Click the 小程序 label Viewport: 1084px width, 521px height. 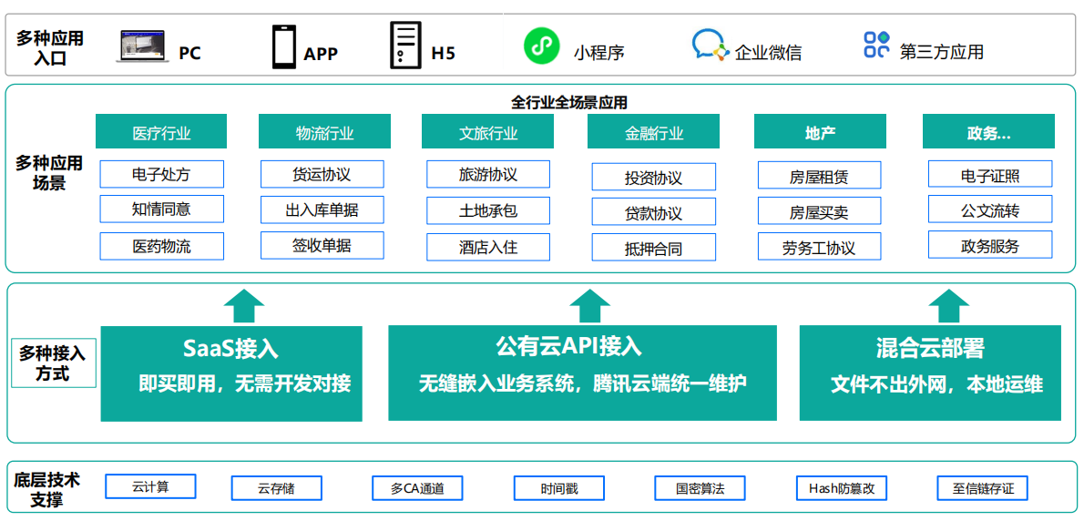coord(598,52)
